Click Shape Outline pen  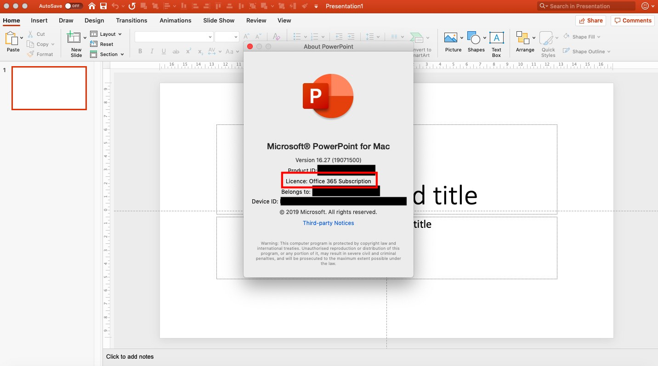pyautogui.click(x=587, y=51)
